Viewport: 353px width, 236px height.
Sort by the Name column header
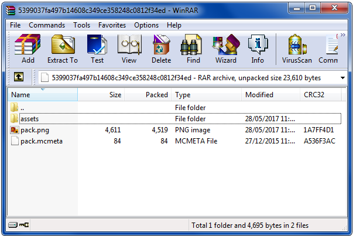[43, 95]
